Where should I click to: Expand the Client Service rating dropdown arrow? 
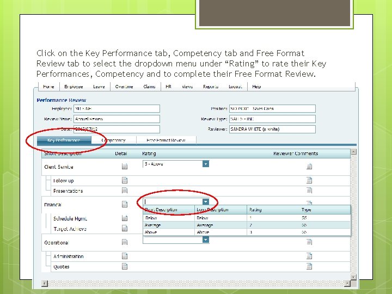(x=206, y=164)
